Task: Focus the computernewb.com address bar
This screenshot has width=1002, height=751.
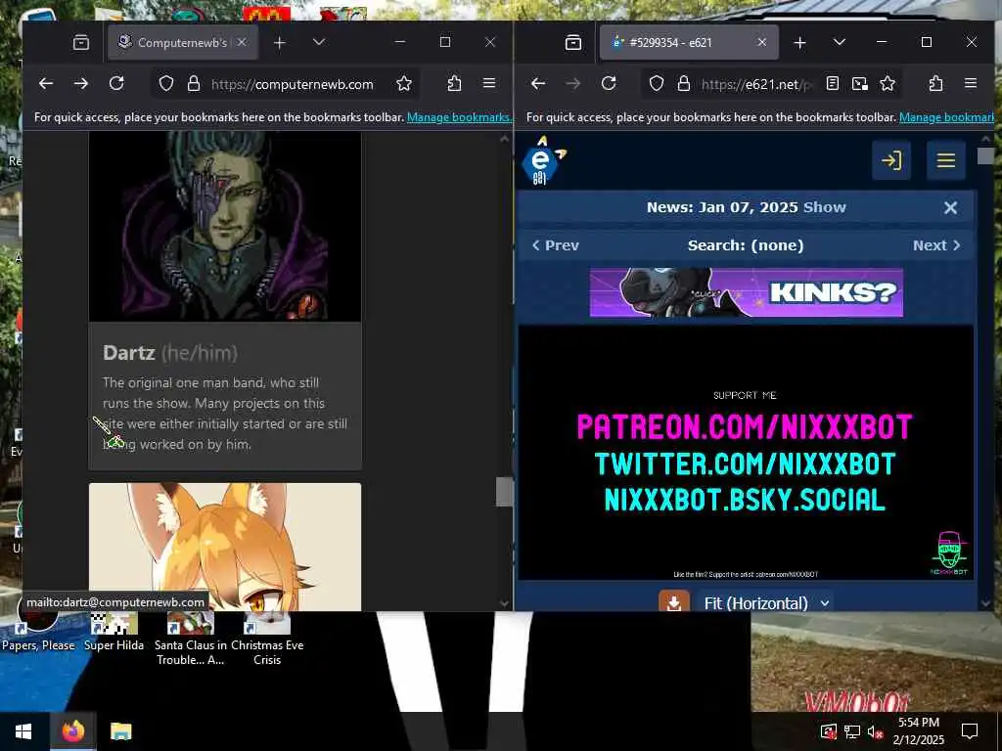Action: coord(292,84)
